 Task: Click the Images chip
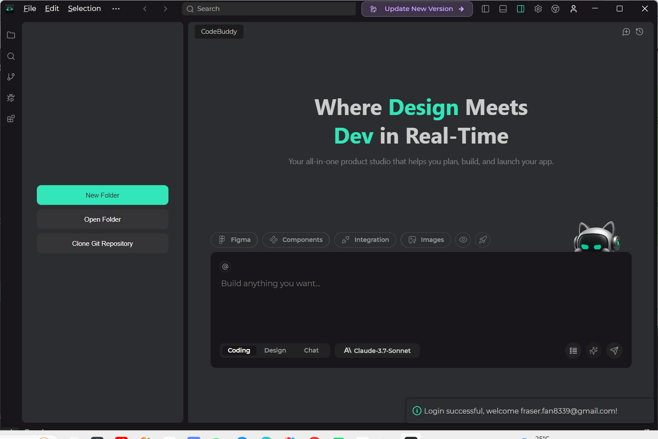(426, 240)
